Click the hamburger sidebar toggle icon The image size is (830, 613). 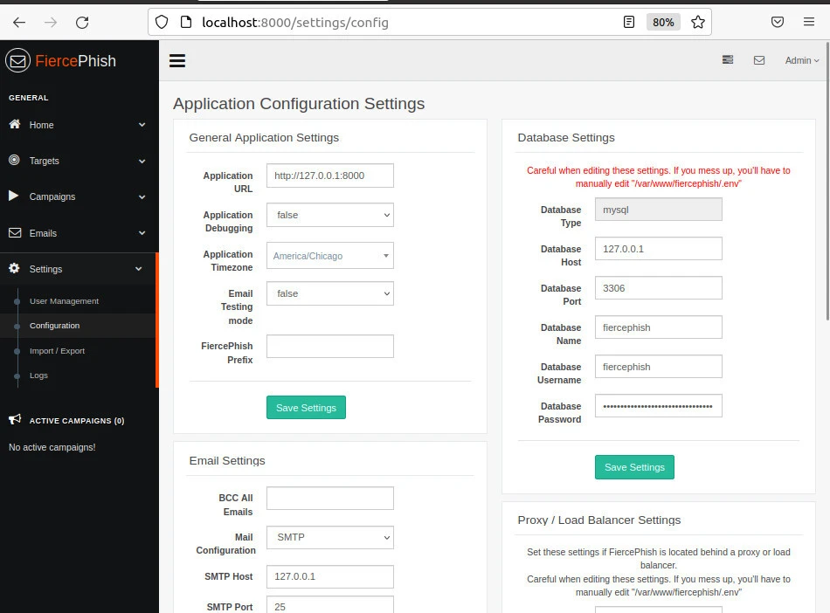177,60
